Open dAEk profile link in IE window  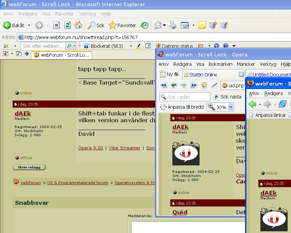(x=23, y=113)
